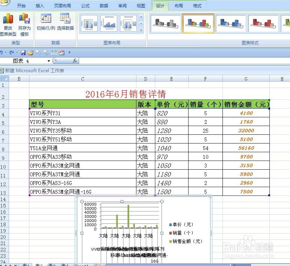Click cell VIVO系列Y35移动

83,131
